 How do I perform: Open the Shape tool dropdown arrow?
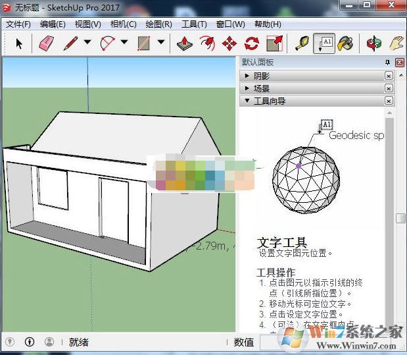click(161, 42)
